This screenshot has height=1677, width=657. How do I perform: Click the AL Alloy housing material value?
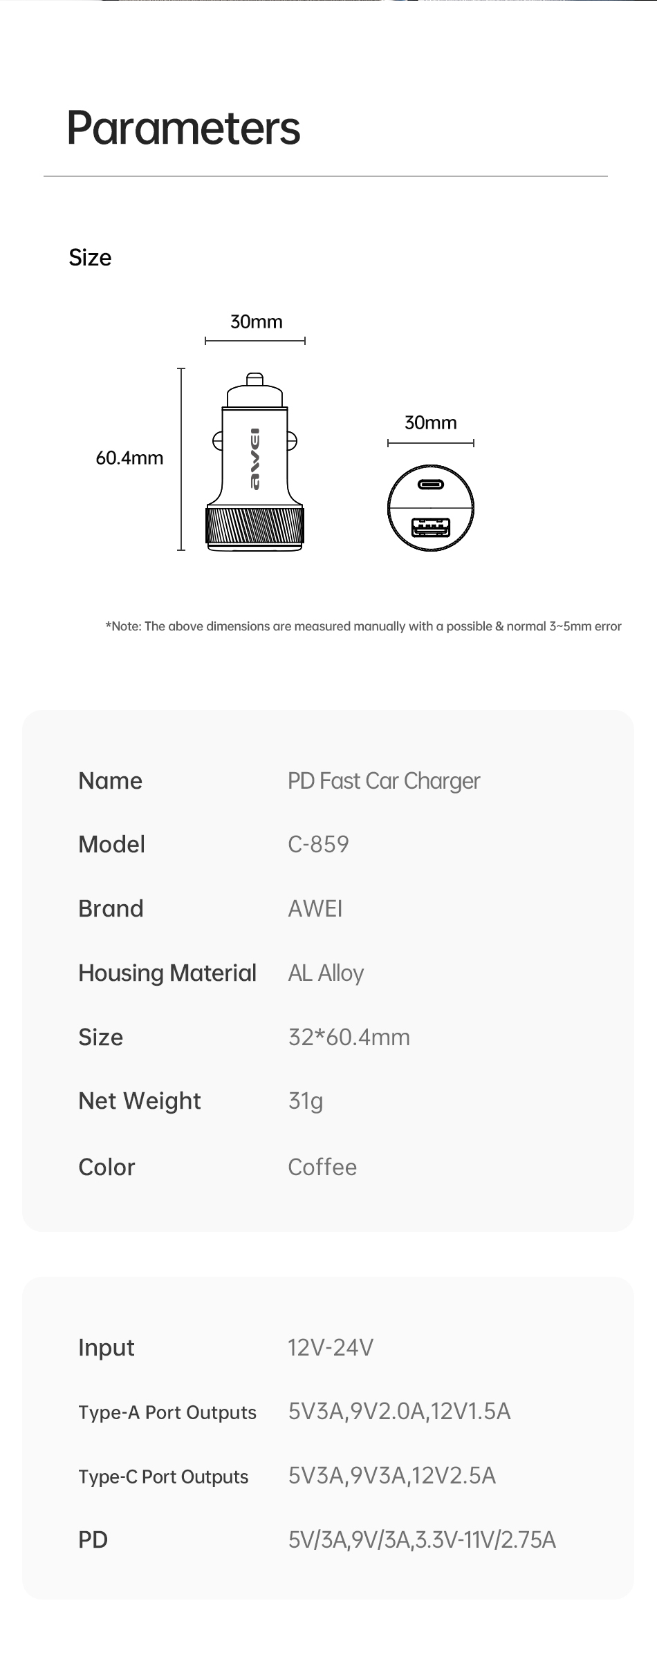coord(326,973)
